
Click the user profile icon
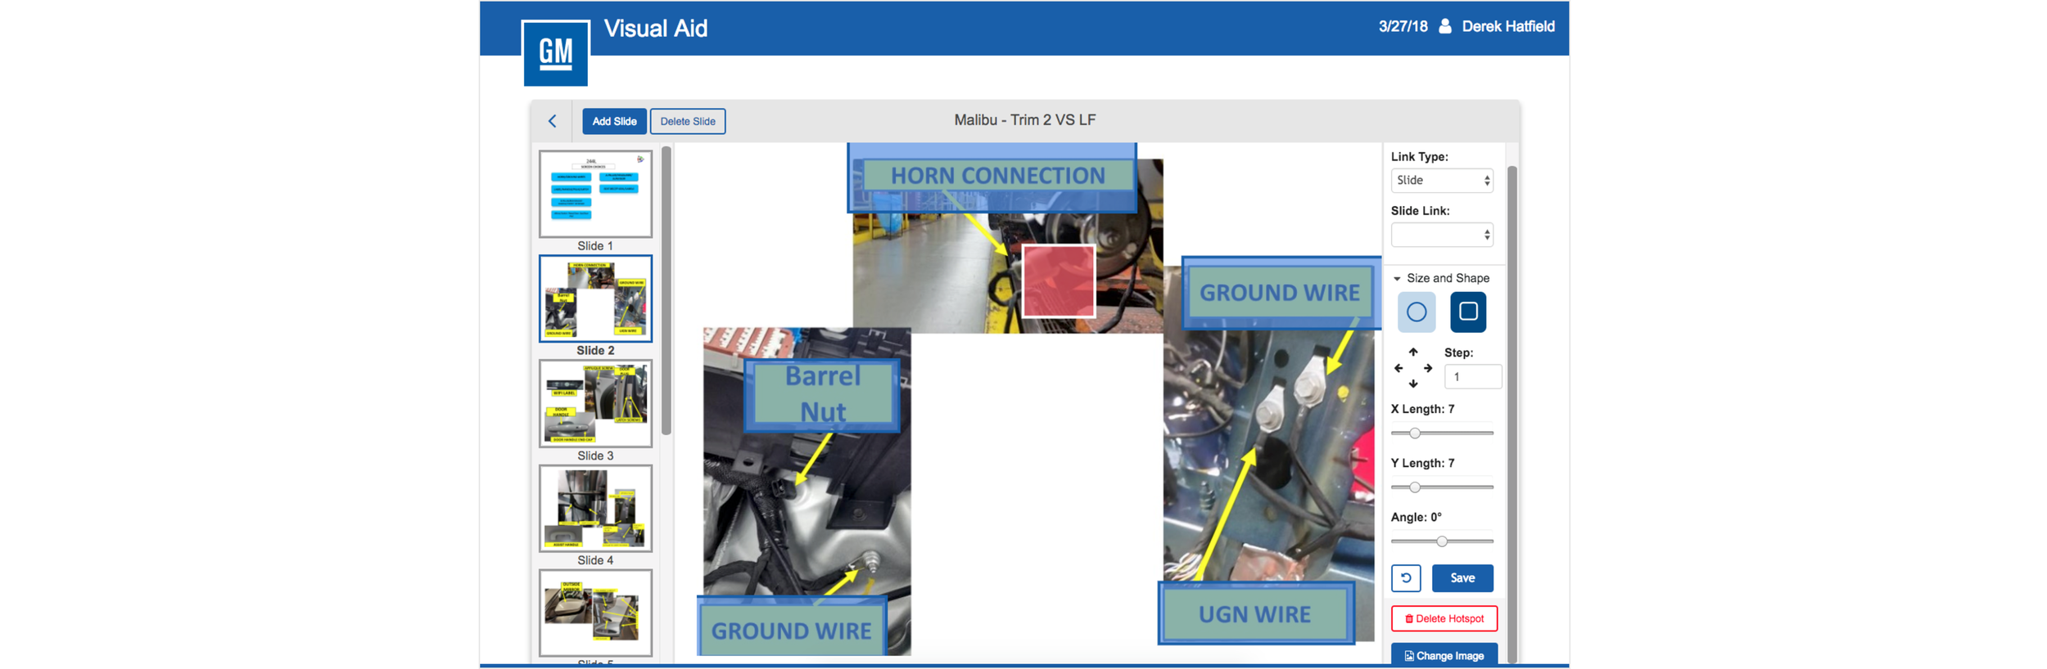[x=1445, y=26]
